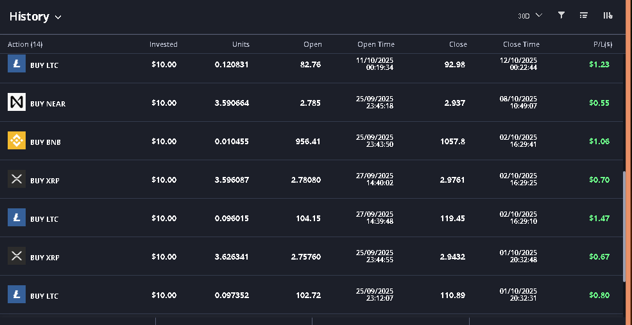Click XRP logo for trade closed 01/10/2025
This screenshot has width=632, height=325.
coord(17,256)
